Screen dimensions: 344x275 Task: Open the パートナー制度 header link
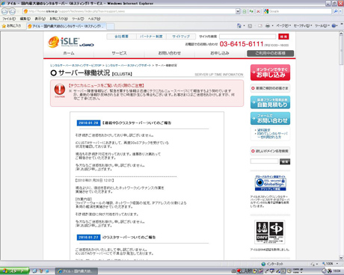[151, 37]
